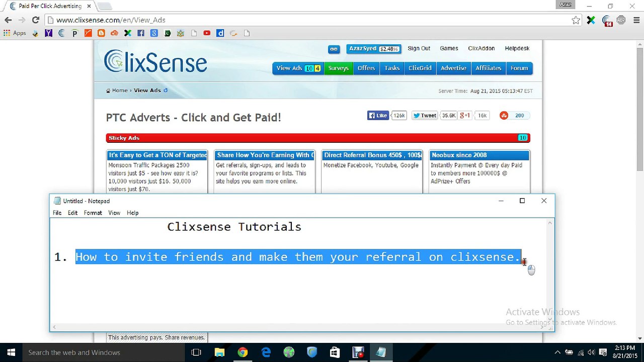This screenshot has height=362, width=644.
Task: Open the Notepad Help menu
Action: tap(132, 213)
